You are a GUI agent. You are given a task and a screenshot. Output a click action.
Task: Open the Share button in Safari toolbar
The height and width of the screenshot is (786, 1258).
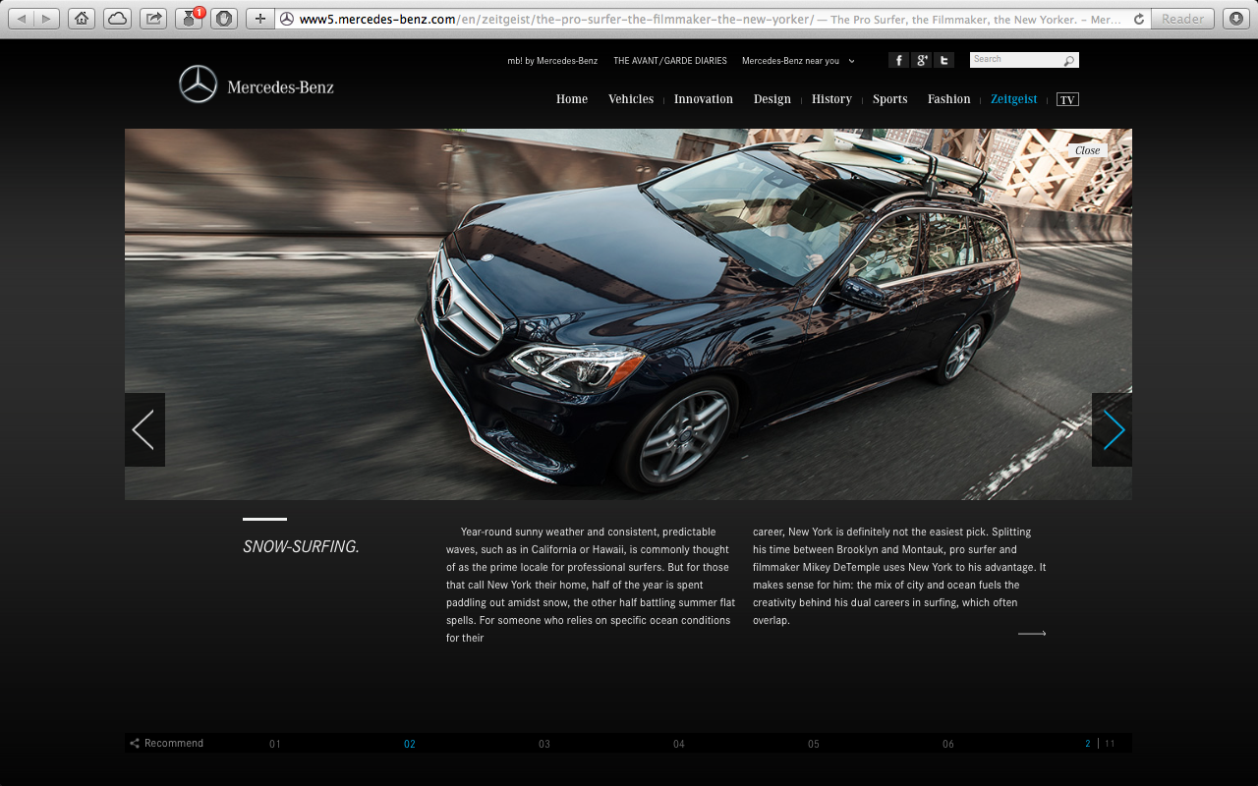pyautogui.click(x=152, y=19)
